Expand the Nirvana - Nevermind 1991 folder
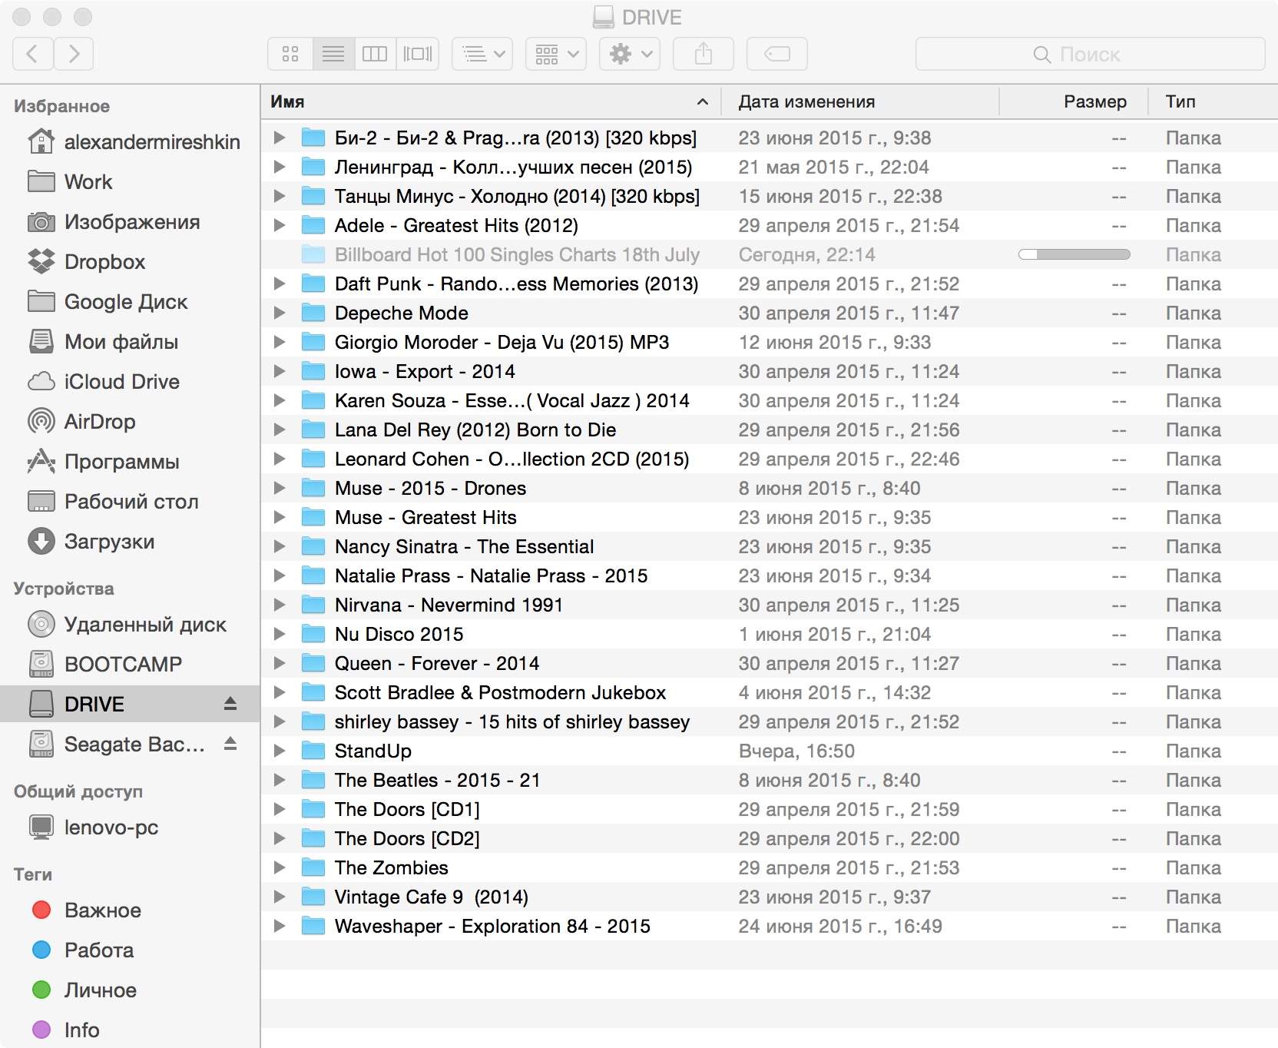The height and width of the screenshot is (1048, 1278). [280, 605]
